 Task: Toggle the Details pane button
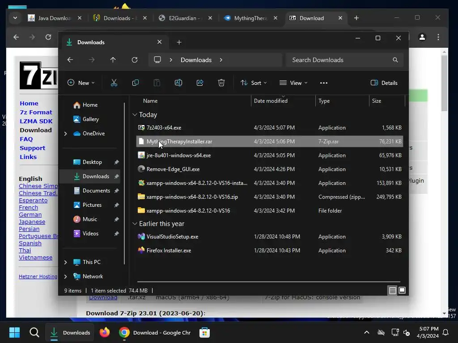click(384, 83)
